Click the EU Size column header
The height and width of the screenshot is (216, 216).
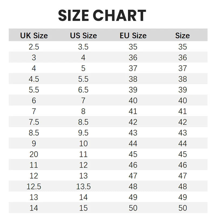[133, 36]
